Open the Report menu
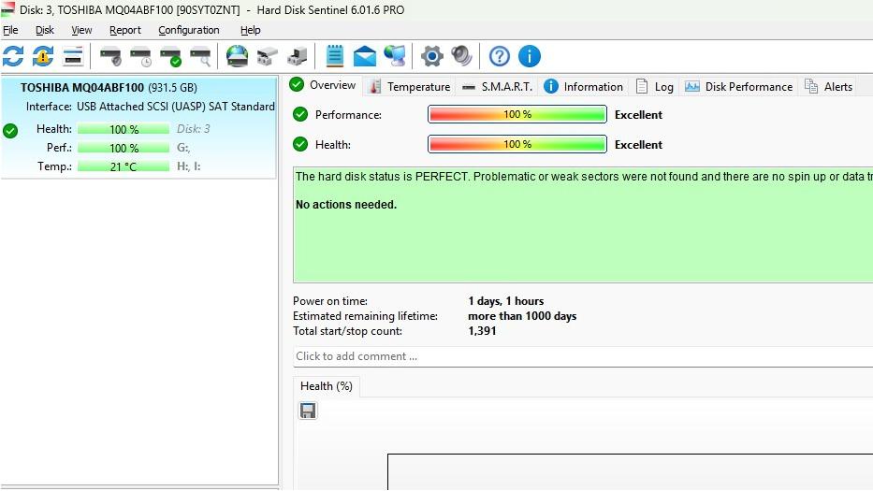Image resolution: width=873 pixels, height=491 pixels. coord(124,30)
